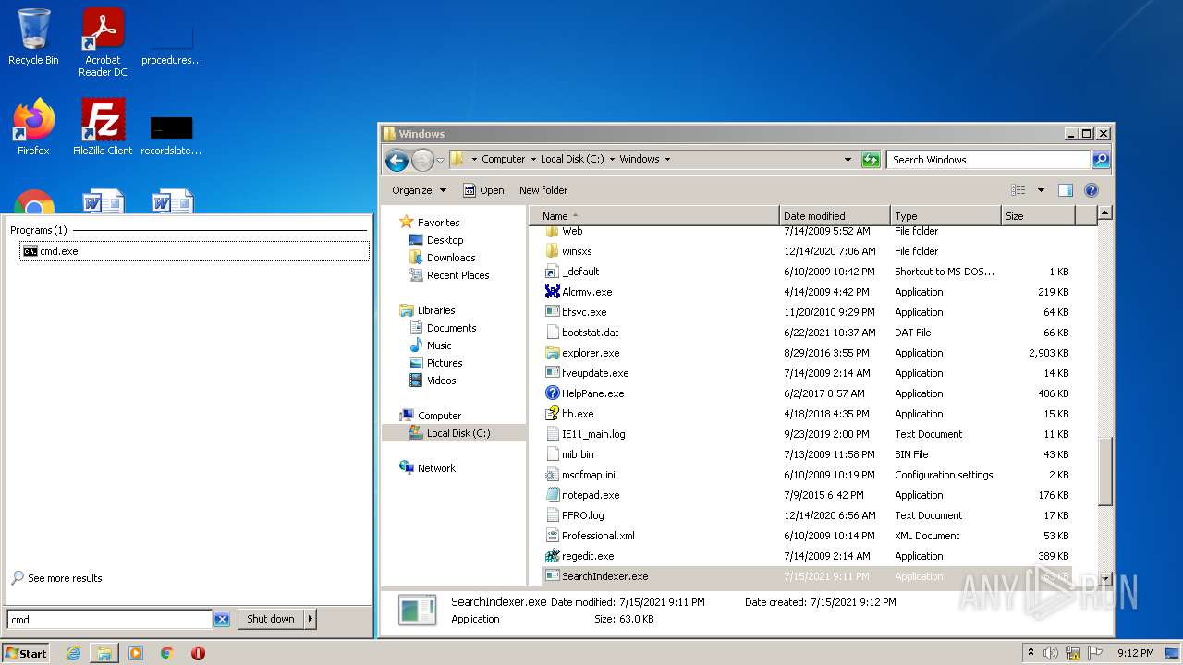Open regedit.exe in the file list
Screen dimensions: 1183x665
588,556
